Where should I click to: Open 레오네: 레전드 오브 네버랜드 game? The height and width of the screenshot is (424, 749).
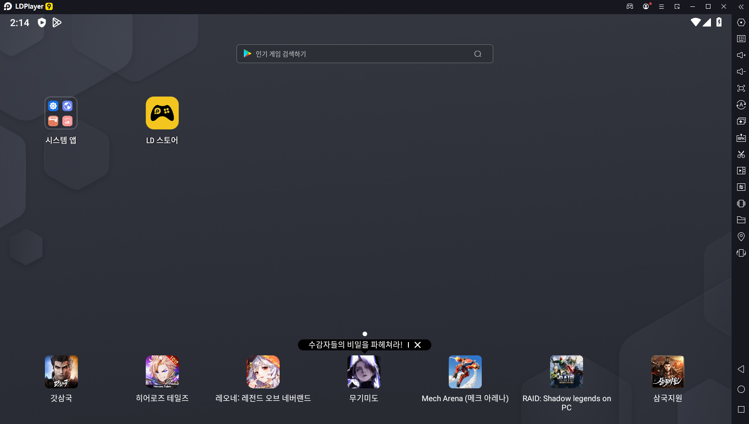click(263, 372)
